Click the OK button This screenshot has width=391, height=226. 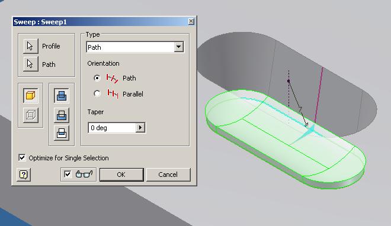click(x=121, y=175)
